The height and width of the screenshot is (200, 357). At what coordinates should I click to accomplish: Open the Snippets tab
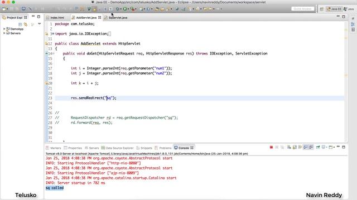click(x=146, y=148)
